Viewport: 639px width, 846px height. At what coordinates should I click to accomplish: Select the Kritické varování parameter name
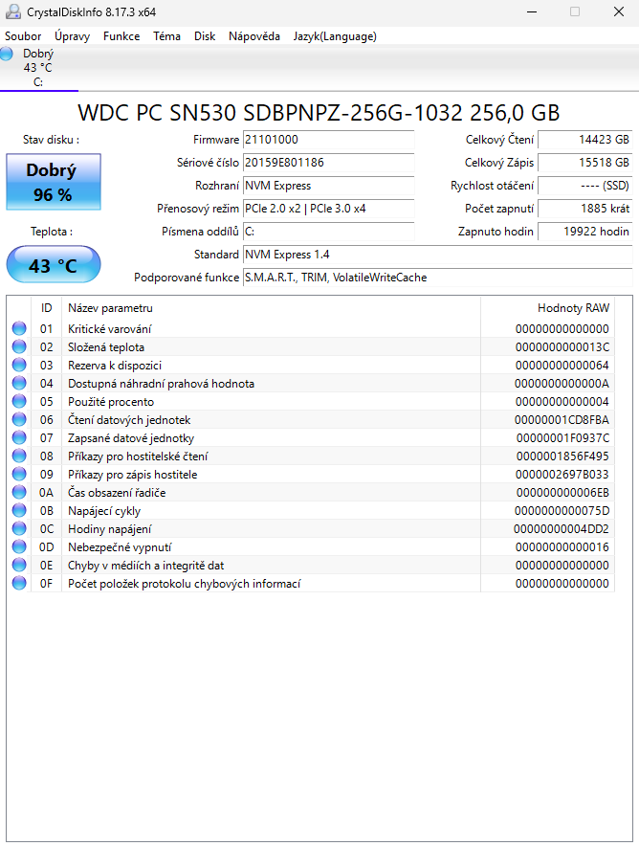click(109, 328)
